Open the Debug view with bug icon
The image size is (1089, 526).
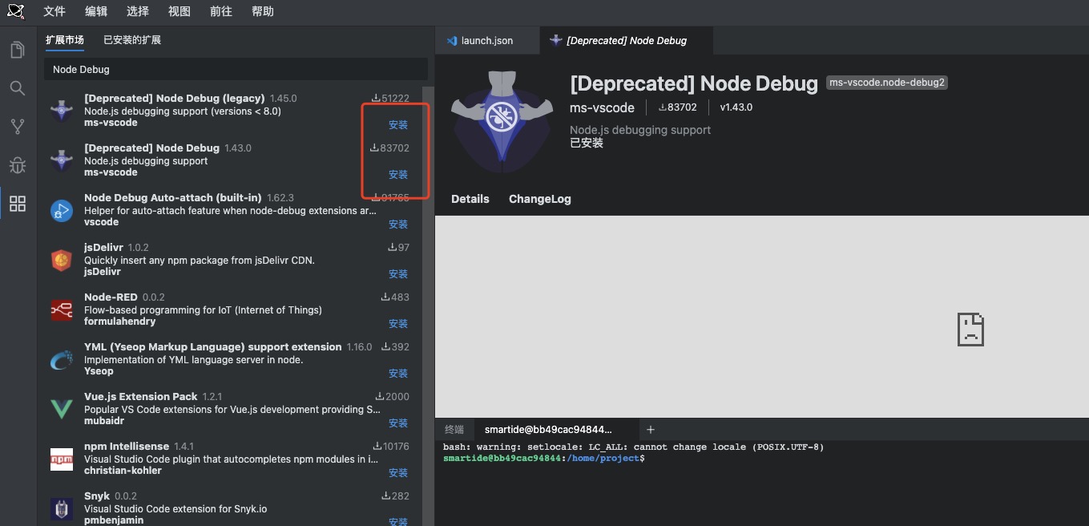(x=17, y=165)
